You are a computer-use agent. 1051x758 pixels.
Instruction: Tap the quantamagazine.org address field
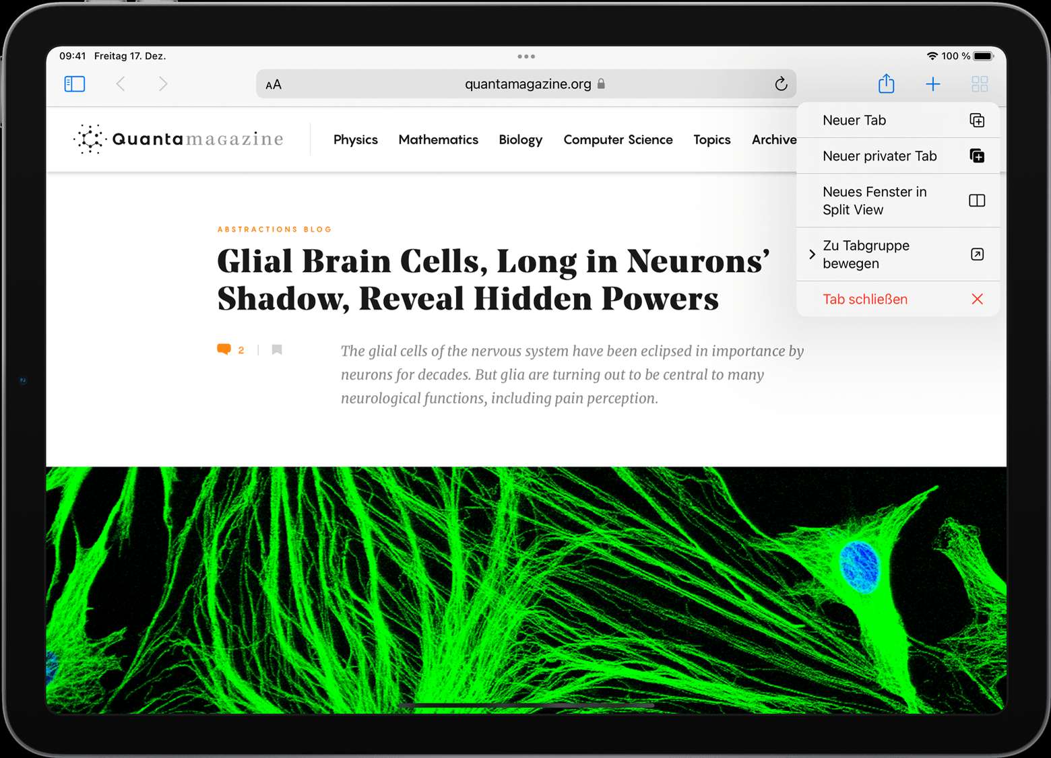click(527, 84)
